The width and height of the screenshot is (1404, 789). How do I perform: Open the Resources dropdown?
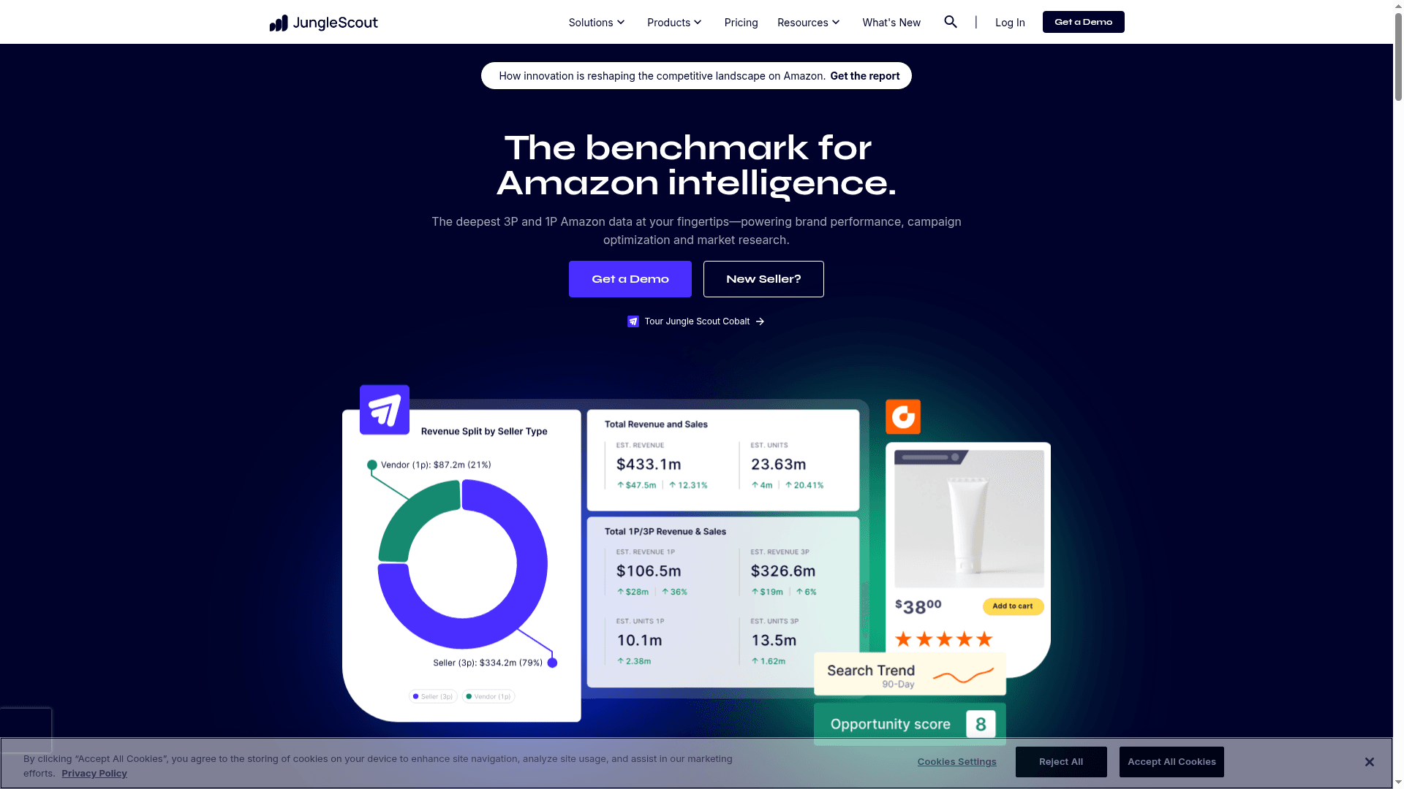point(807,22)
